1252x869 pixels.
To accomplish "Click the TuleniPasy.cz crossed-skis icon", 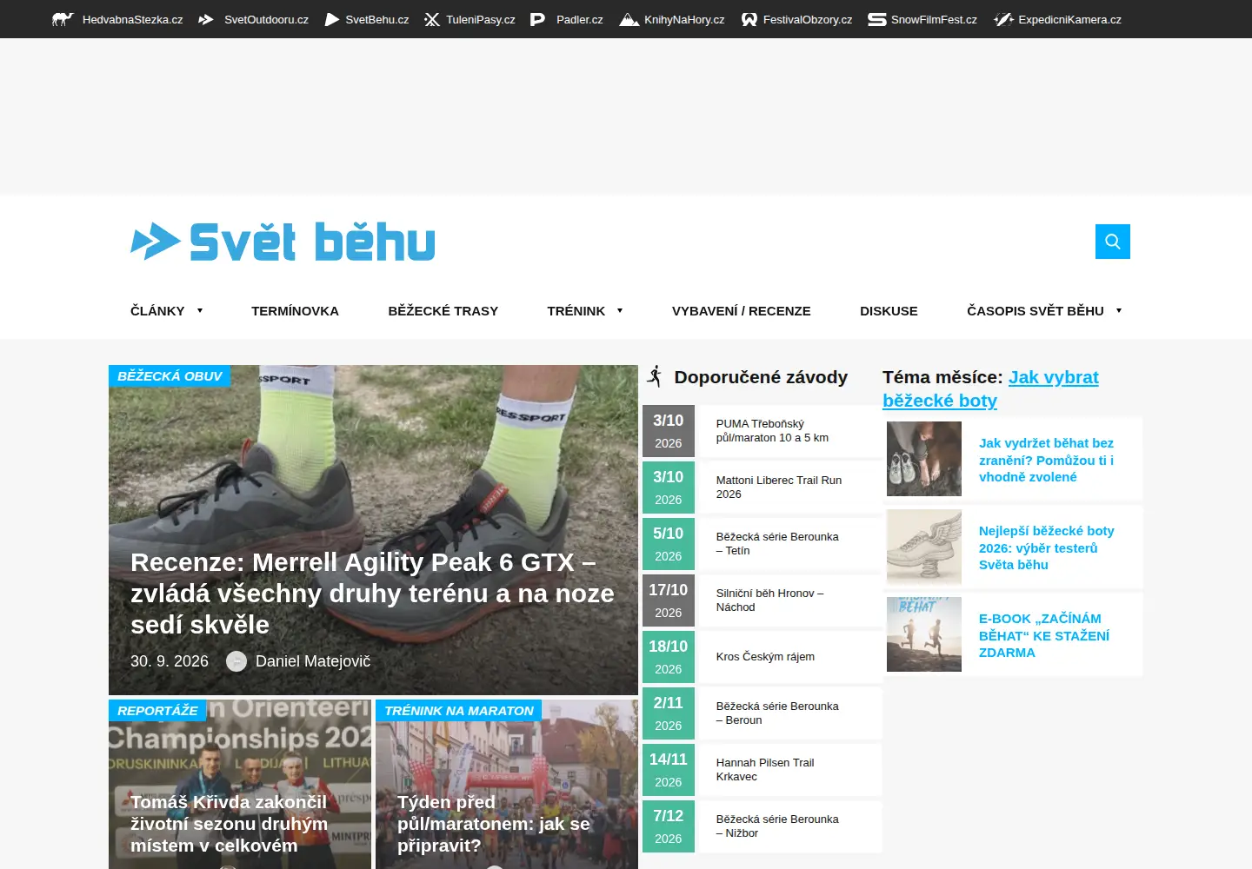I will click(432, 19).
